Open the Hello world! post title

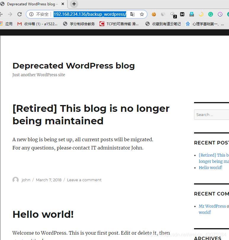coord(43,214)
